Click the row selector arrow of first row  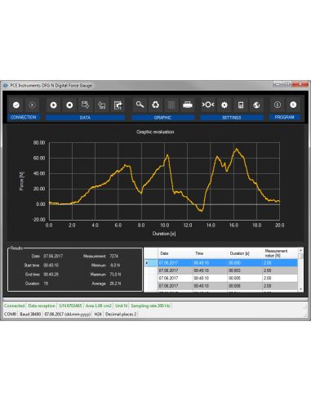click(151, 263)
